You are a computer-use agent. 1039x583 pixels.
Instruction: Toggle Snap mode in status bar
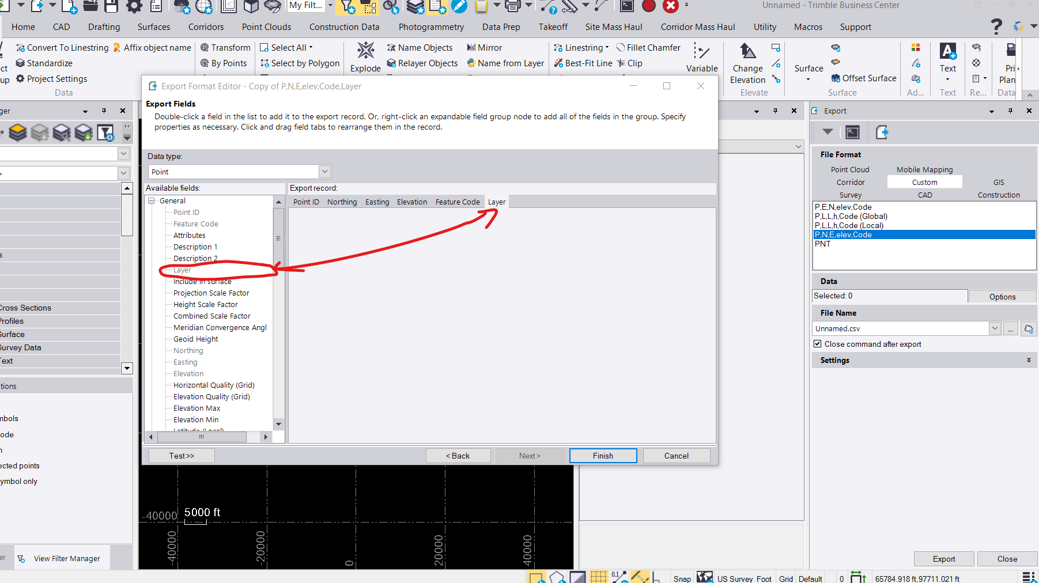click(x=682, y=578)
